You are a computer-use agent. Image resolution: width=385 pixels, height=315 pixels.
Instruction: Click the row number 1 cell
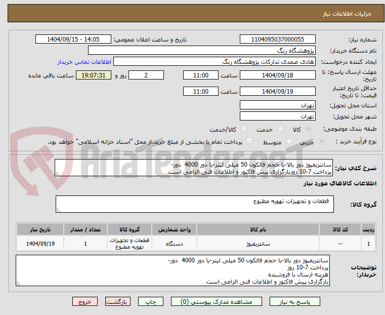(x=368, y=244)
